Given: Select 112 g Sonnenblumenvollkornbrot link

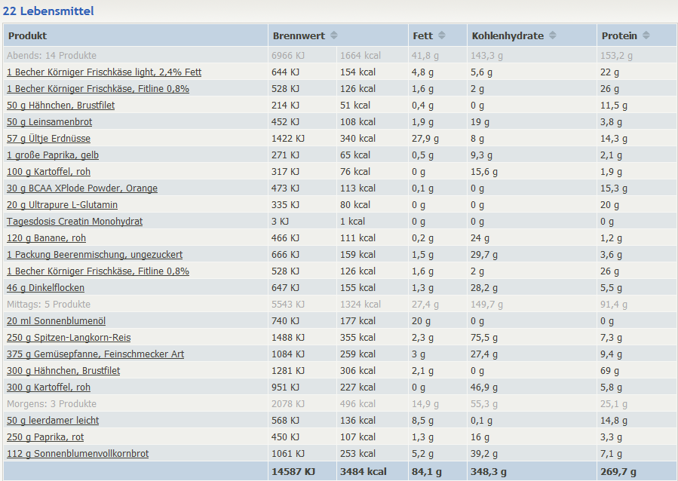Looking at the screenshot, I should [78, 454].
